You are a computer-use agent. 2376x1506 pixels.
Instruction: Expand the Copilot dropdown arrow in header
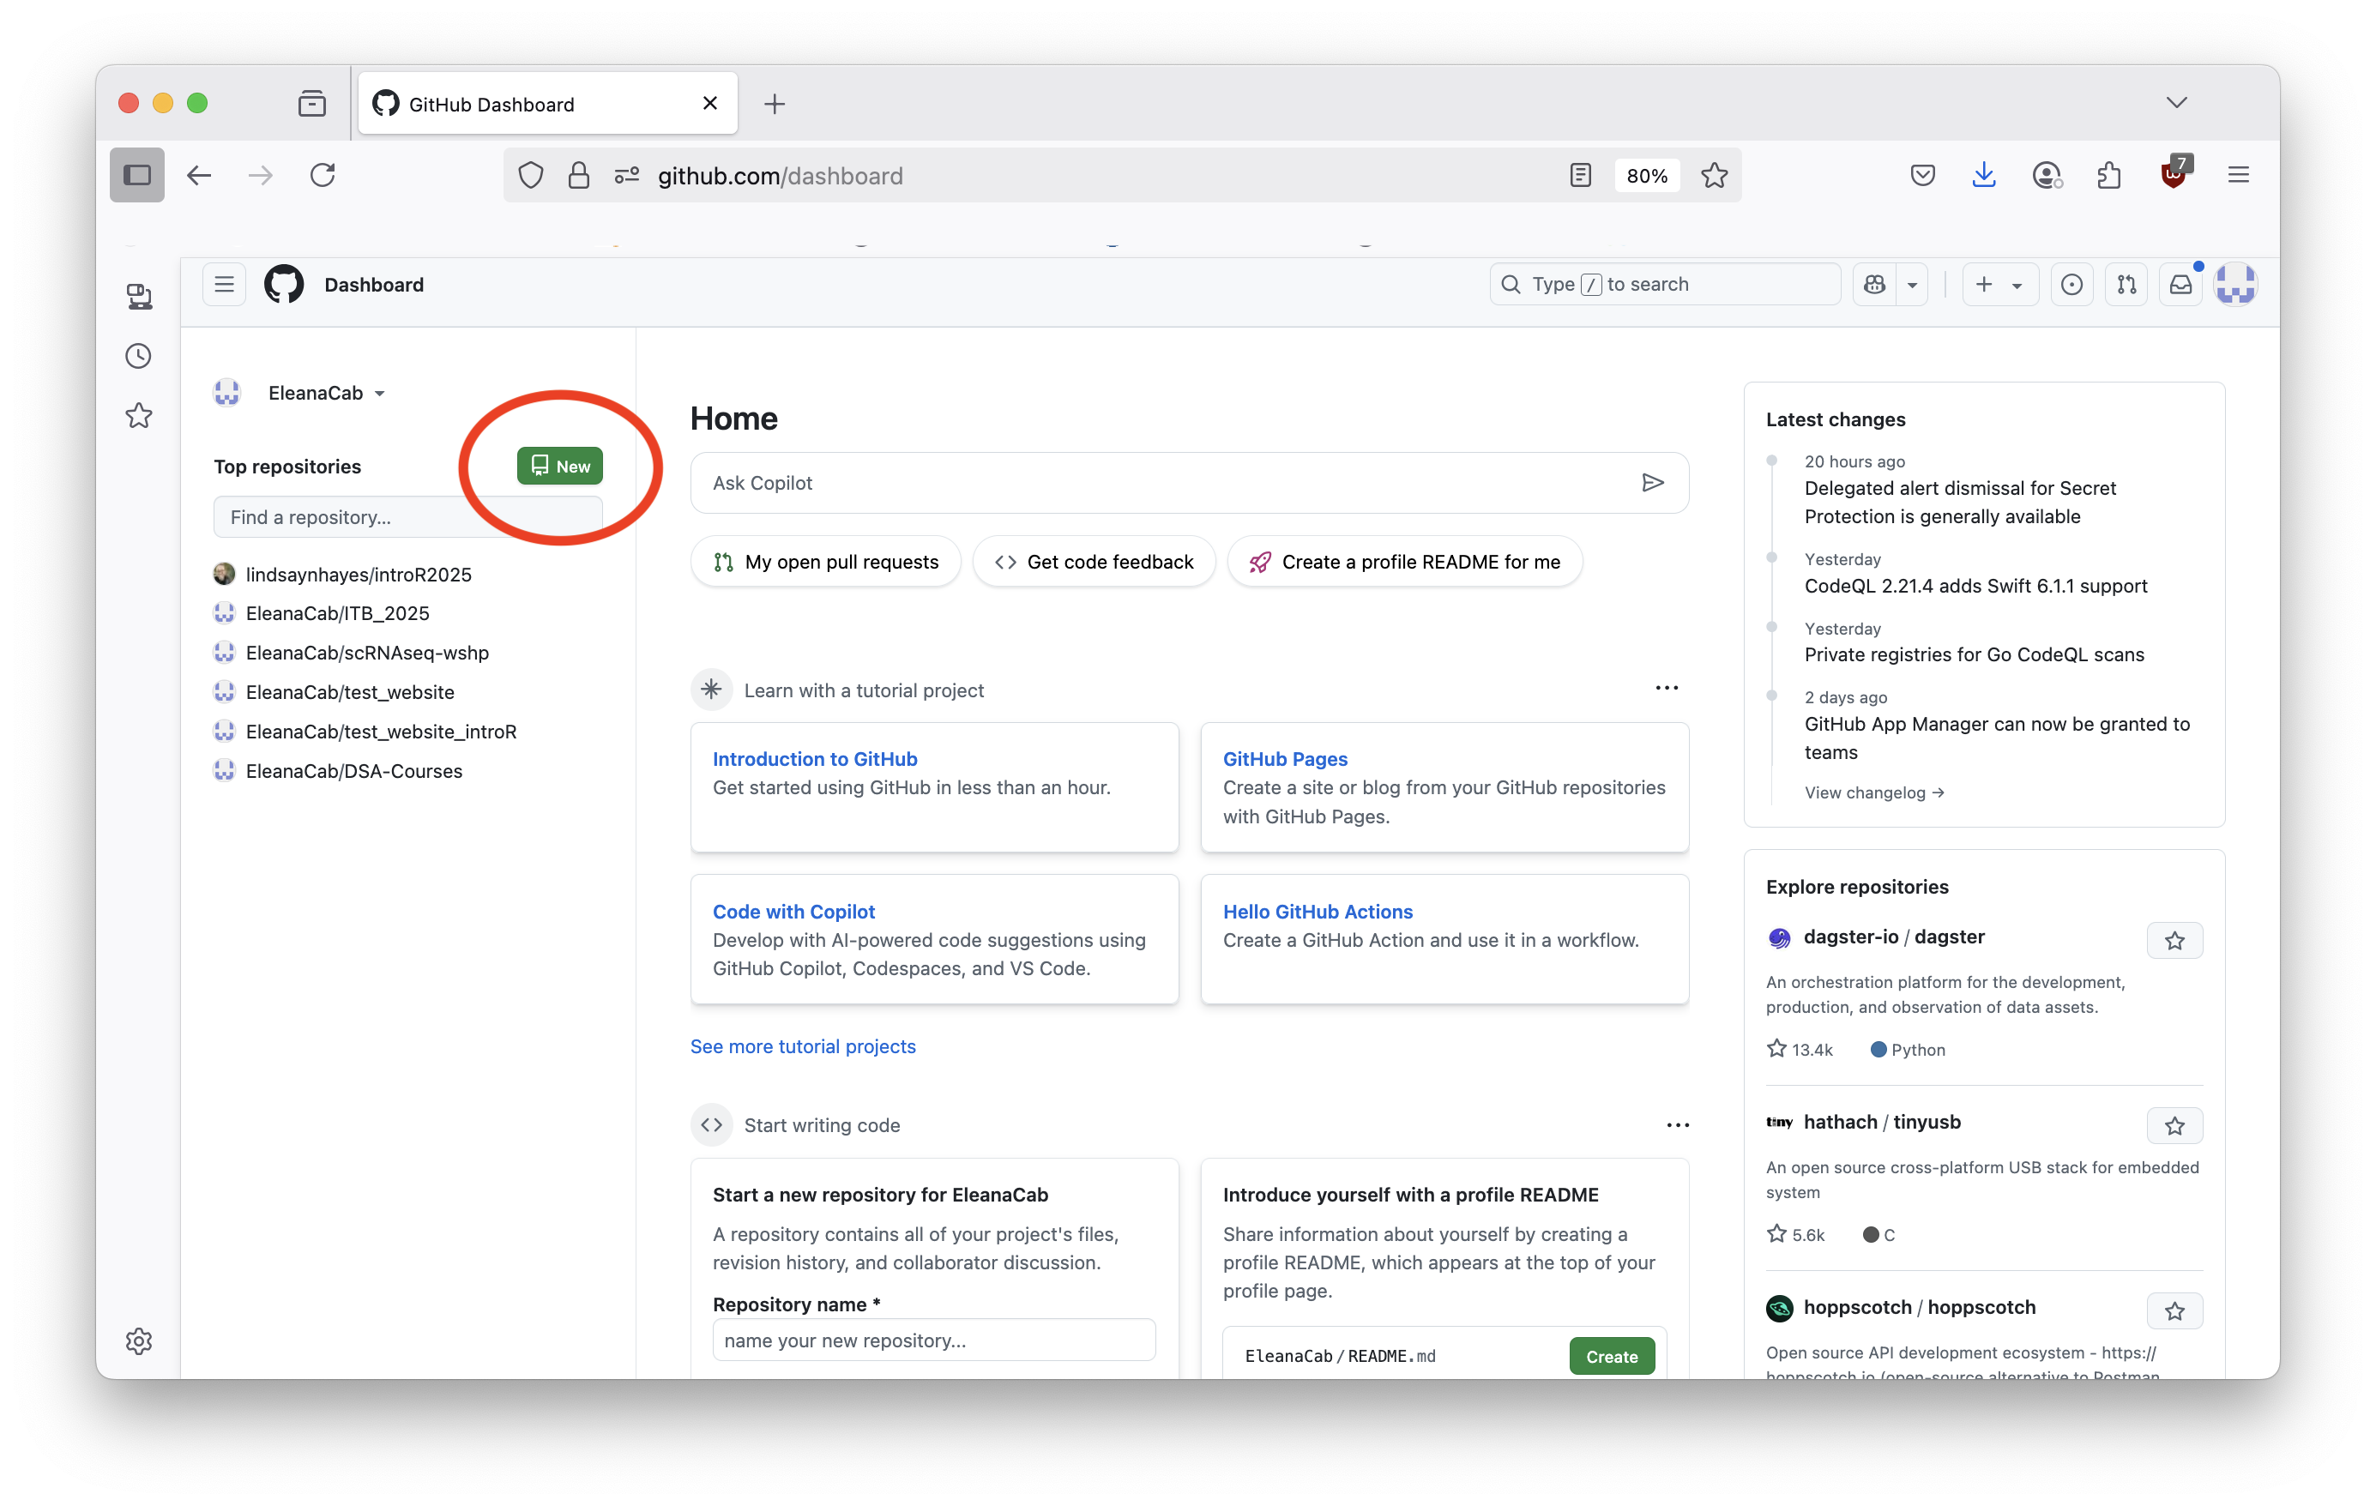pyautogui.click(x=1912, y=285)
